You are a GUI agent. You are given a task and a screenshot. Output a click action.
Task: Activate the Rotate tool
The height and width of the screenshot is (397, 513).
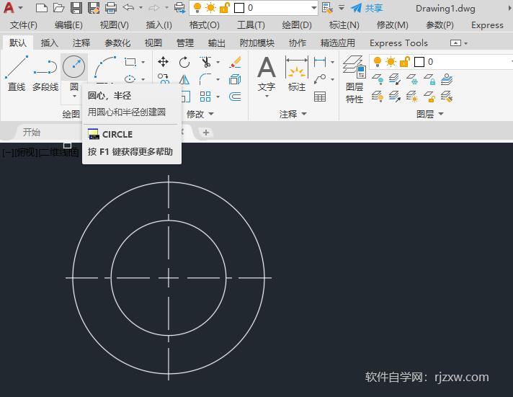(x=184, y=62)
